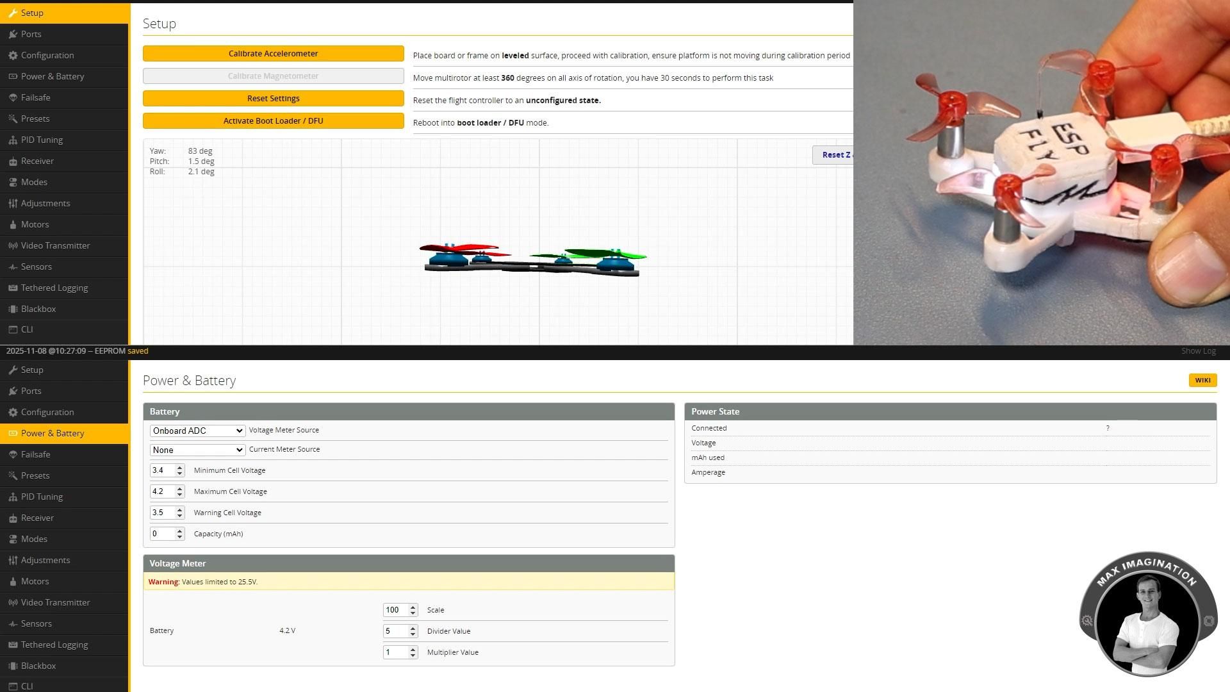Open the Voltage Meter Source dropdown

pos(197,431)
